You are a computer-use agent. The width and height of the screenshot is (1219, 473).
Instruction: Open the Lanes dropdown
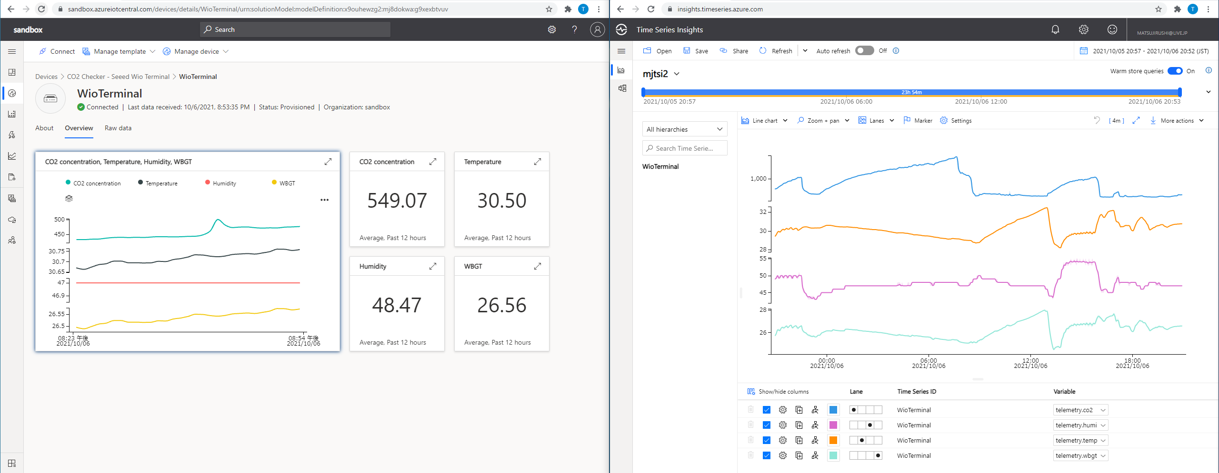click(x=876, y=121)
